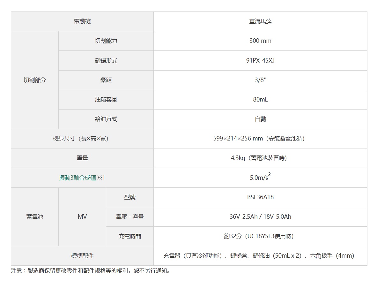Click the 36V-2.5Ah / 18V-5.0Ah value
This screenshot has width=377, height=288.
[x=260, y=217]
